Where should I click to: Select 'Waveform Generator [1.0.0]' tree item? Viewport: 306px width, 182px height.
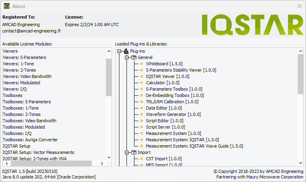coord(173,114)
